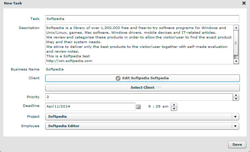This screenshot has width=250, height=152.
Task: Click the 'This is a Softpedia test' line
Action: coord(68,56)
